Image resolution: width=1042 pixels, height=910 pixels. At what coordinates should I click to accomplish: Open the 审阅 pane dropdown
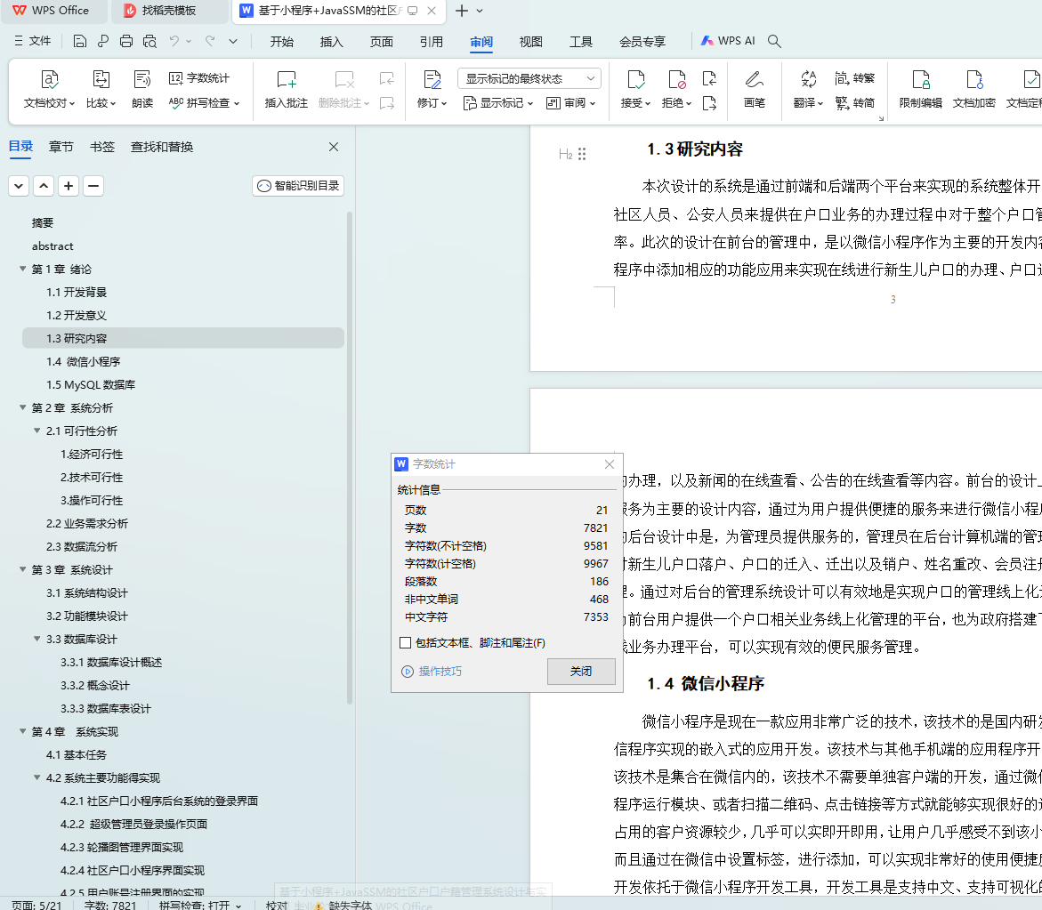pyautogui.click(x=571, y=103)
